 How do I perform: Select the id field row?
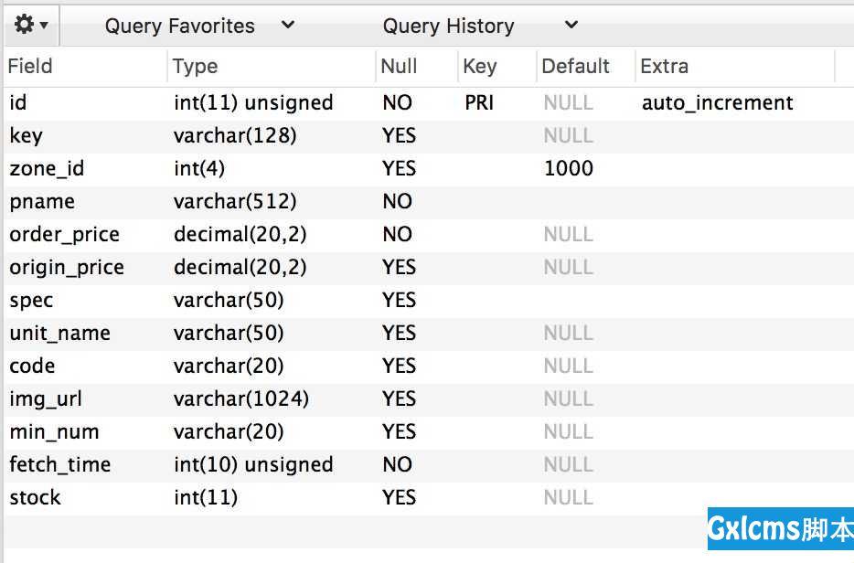pos(429,103)
